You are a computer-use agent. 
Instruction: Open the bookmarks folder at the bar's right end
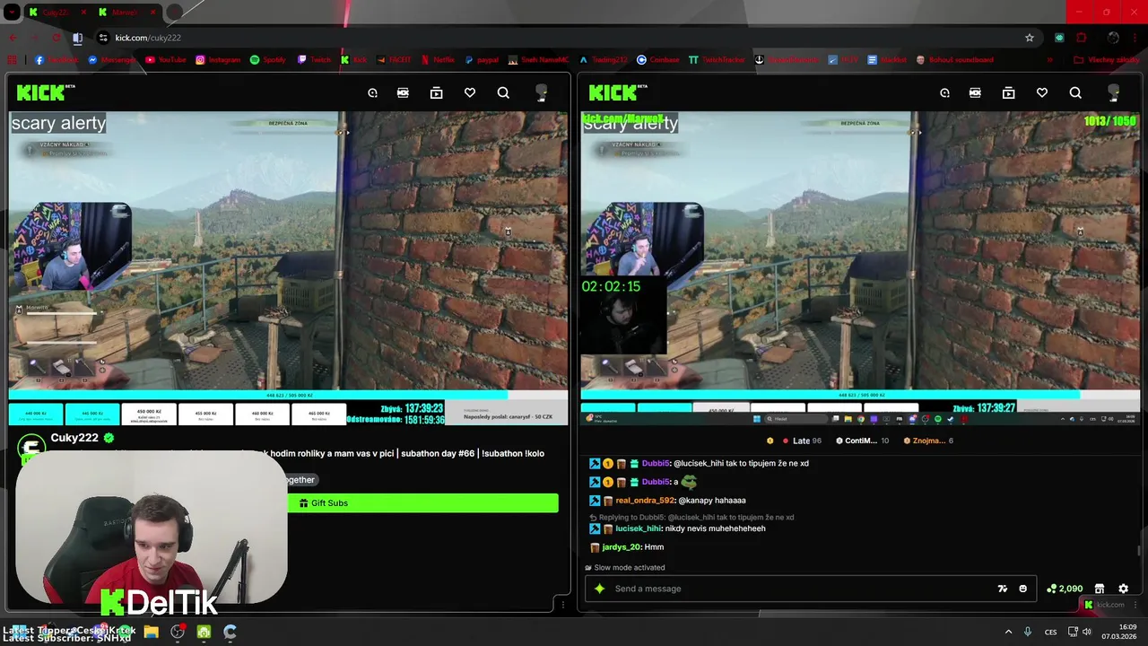1105,60
